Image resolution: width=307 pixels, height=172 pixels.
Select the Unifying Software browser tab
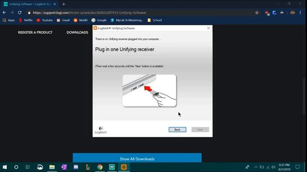click(x=30, y=4)
